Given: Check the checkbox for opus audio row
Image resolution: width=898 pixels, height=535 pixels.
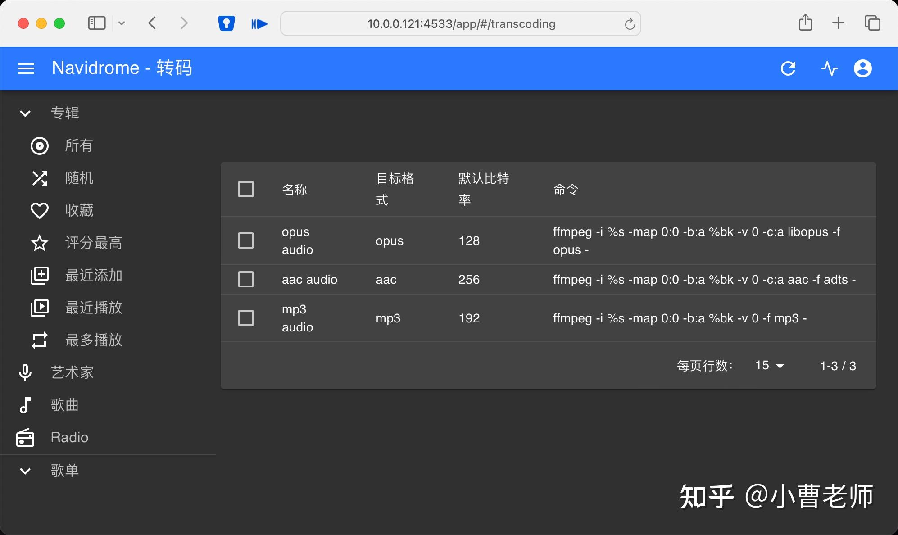Looking at the screenshot, I should pyautogui.click(x=246, y=240).
